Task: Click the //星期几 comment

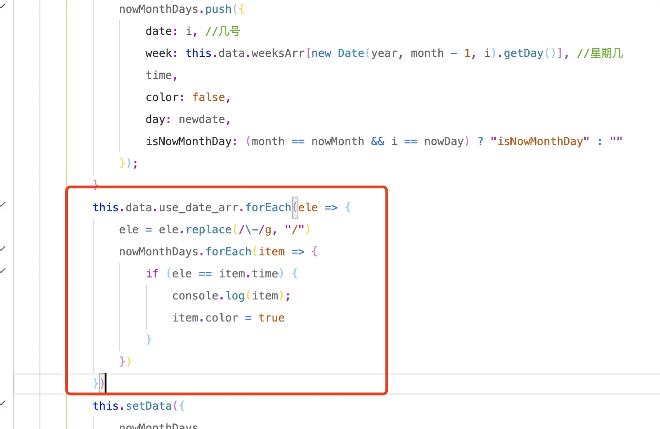Action: tap(600, 53)
